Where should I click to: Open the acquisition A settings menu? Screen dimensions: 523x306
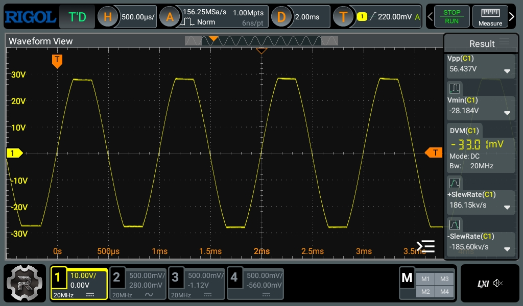(x=170, y=17)
